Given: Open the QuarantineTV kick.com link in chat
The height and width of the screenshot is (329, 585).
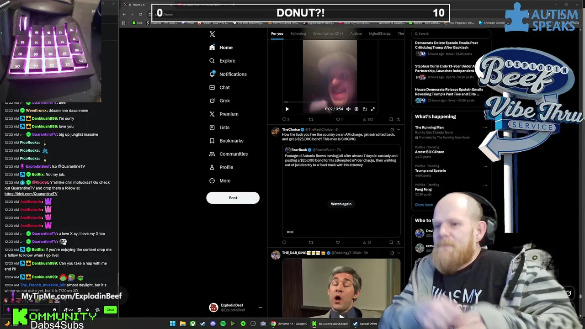Looking at the screenshot, I should pos(31,194).
